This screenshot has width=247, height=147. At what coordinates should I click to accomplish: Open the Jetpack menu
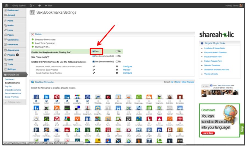coord(11,15)
